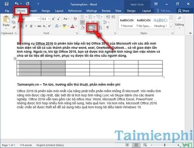Open the Shading paint bucket
This screenshot has height=148, width=194.
[x=83, y=28]
